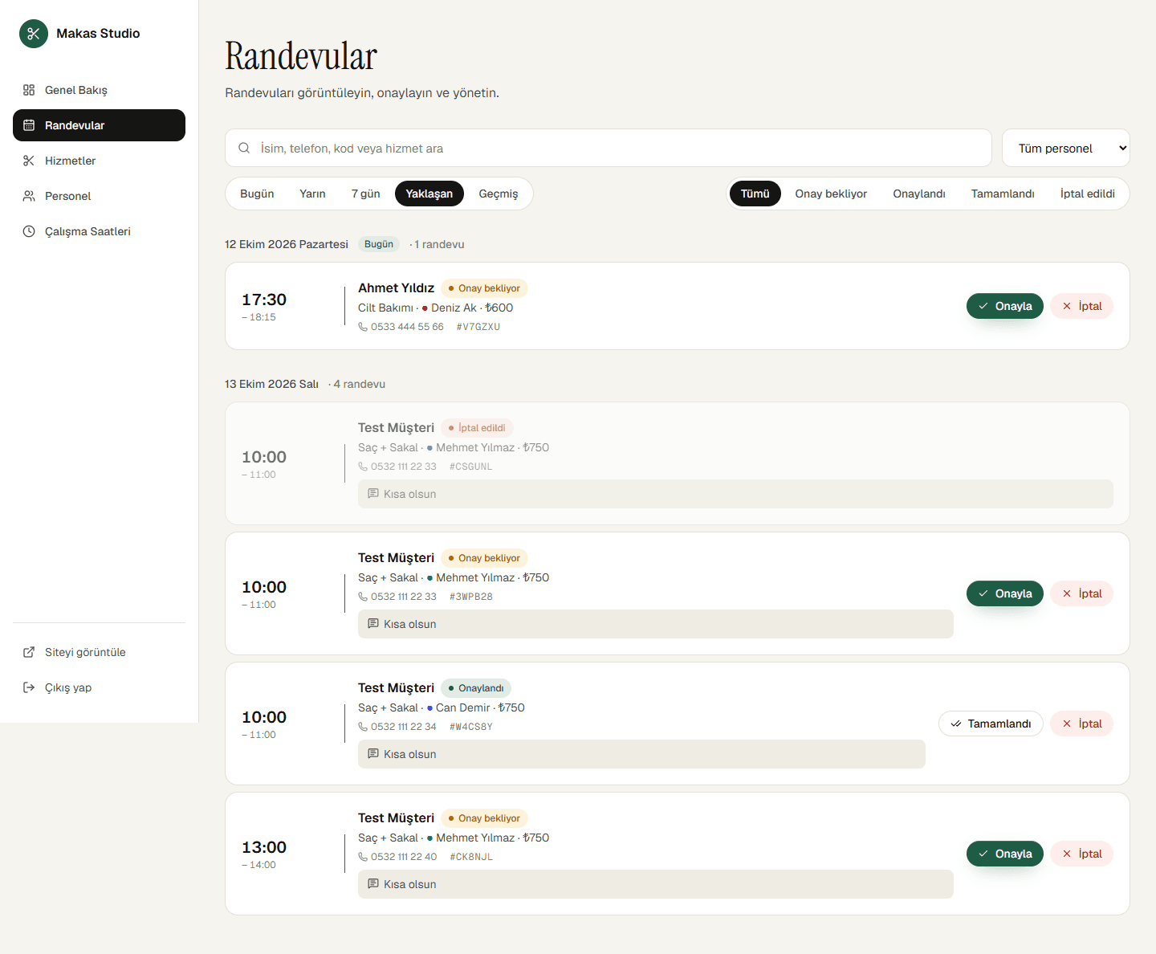
Task: Open Personel in the sidebar
Action: tap(99, 196)
